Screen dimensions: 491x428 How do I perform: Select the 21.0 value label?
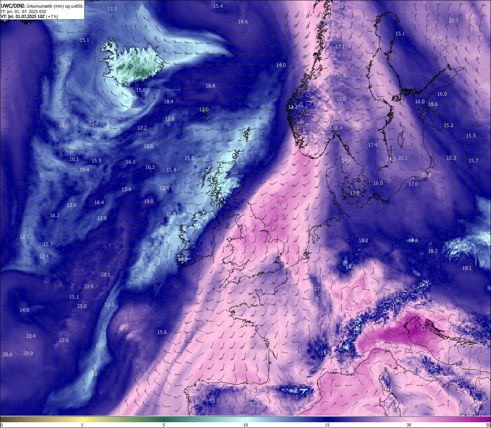pyautogui.click(x=82, y=306)
